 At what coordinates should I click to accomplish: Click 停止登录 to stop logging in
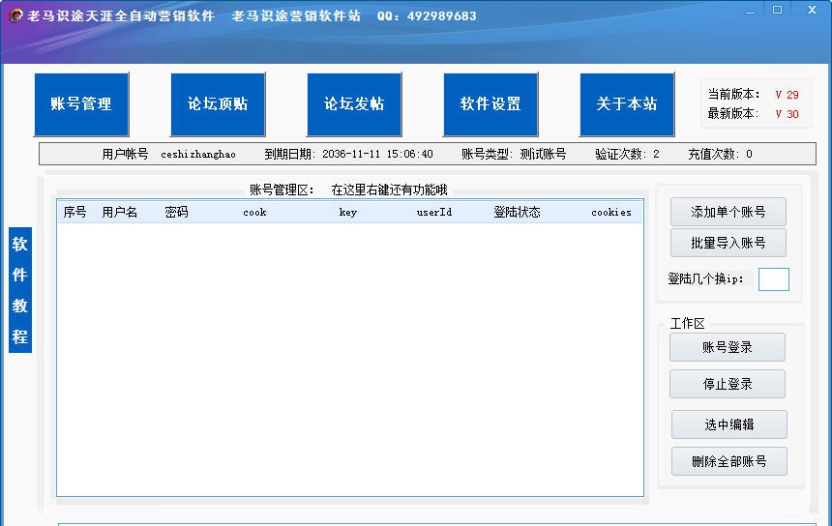pyautogui.click(x=727, y=384)
